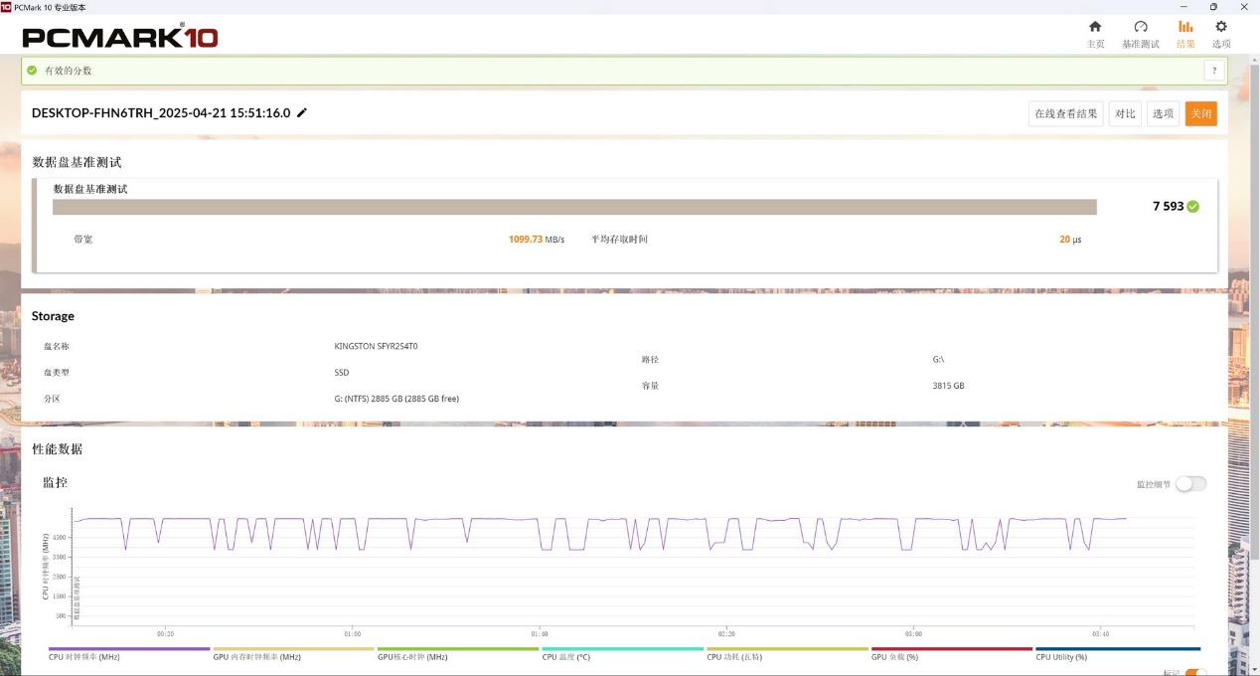Go to the 主页 home tab
Image resolution: width=1260 pixels, height=676 pixels.
[1095, 35]
